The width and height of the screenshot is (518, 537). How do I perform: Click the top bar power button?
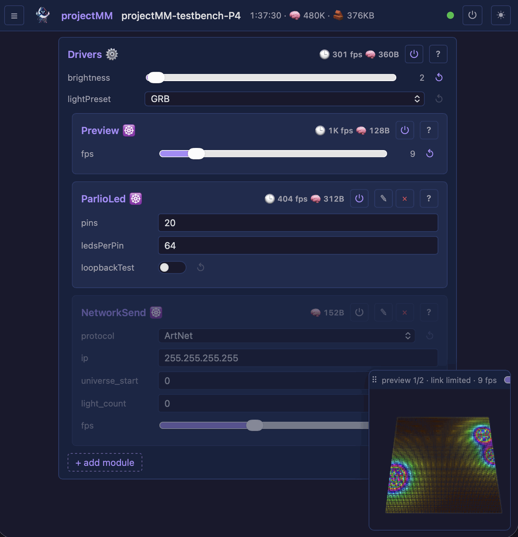click(x=472, y=16)
